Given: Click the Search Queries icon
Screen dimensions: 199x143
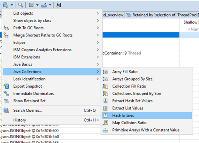Looking at the screenshot, I should (x=6, y=110).
